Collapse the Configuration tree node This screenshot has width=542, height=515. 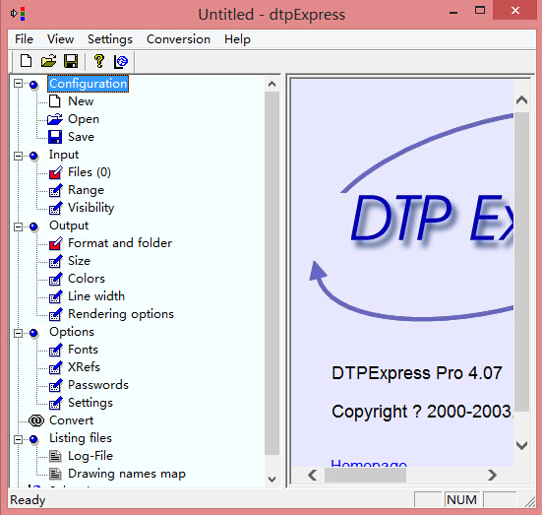tap(18, 84)
